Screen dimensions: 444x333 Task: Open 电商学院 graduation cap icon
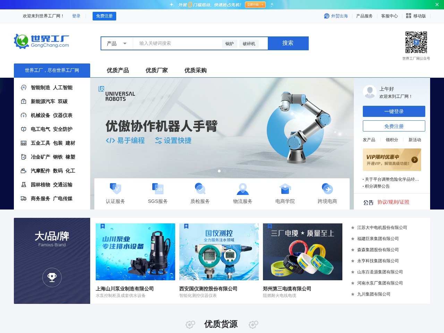click(x=285, y=189)
